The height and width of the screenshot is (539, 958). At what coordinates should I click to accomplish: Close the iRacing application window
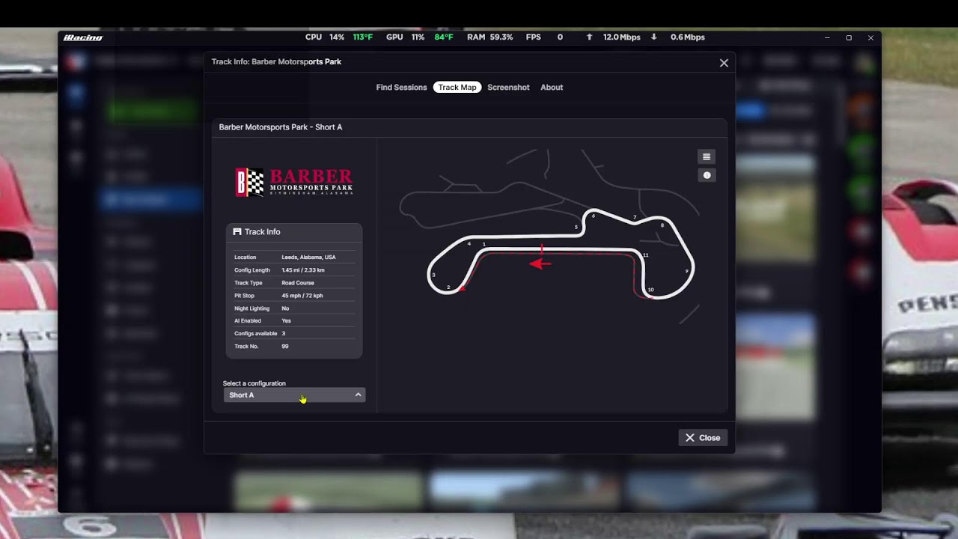[870, 37]
